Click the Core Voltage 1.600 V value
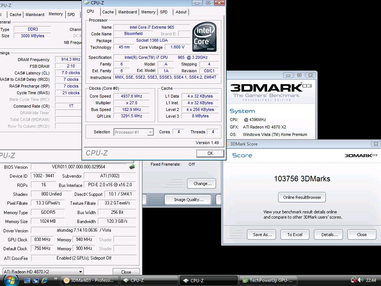 (x=177, y=47)
